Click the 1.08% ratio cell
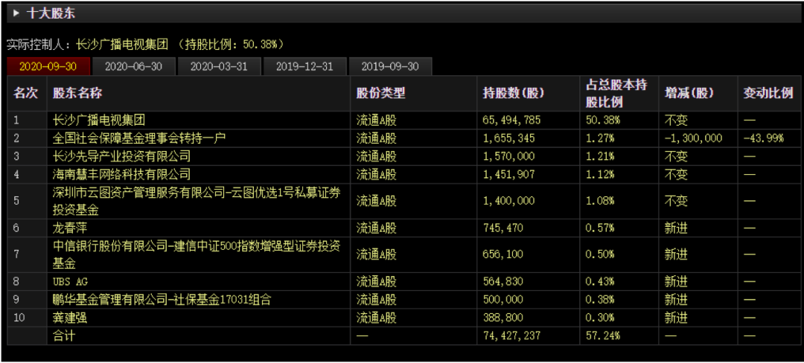This screenshot has width=804, height=363. [x=600, y=201]
